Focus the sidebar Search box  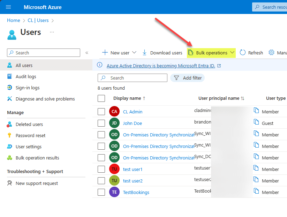tap(44, 53)
